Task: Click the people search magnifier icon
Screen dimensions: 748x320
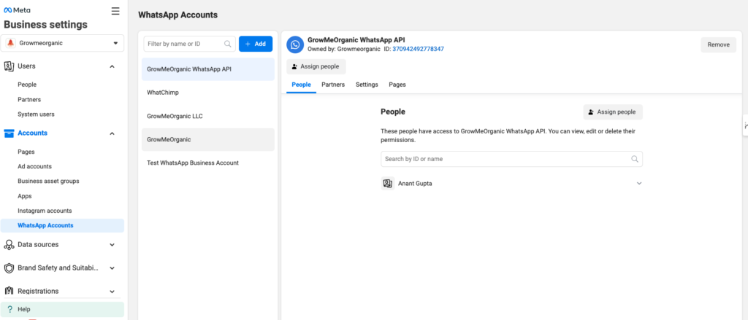Action: [x=635, y=159]
